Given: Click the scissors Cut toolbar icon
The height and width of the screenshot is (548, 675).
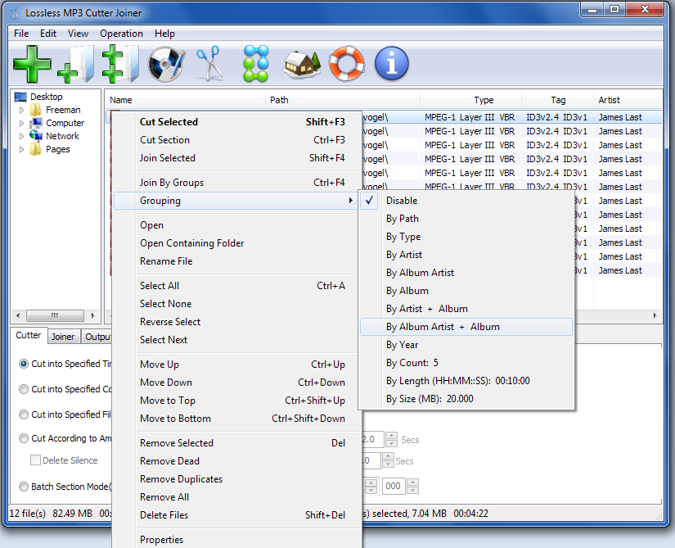Looking at the screenshot, I should coord(209,64).
